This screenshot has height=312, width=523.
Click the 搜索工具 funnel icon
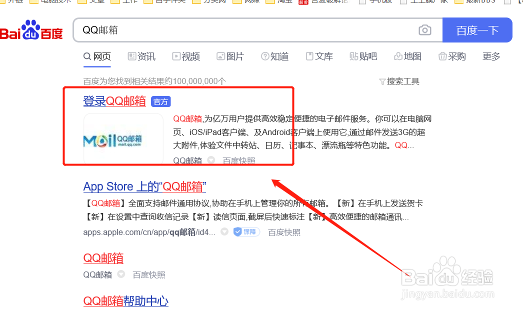pos(382,82)
